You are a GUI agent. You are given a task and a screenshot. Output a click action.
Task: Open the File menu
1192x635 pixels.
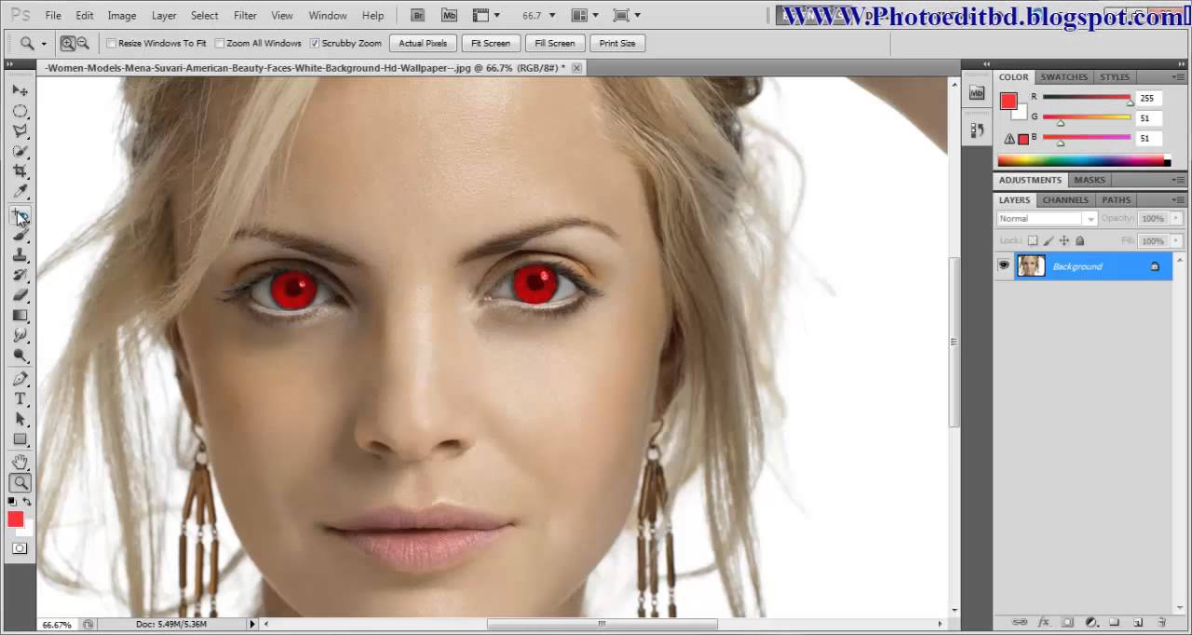coord(53,16)
